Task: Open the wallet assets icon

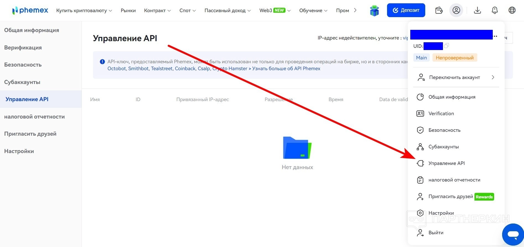Action: (439, 10)
